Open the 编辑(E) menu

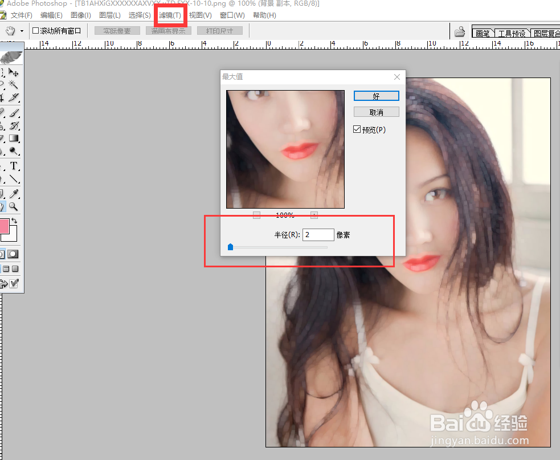[x=51, y=15]
